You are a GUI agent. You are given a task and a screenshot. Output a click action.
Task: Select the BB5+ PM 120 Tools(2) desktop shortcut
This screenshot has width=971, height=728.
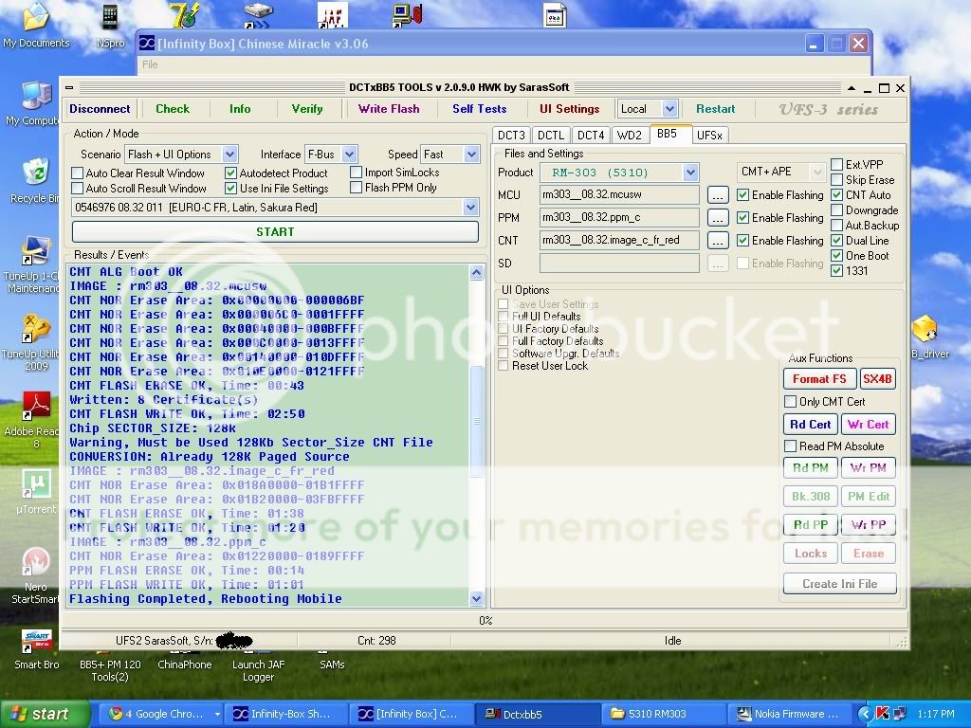point(110,670)
